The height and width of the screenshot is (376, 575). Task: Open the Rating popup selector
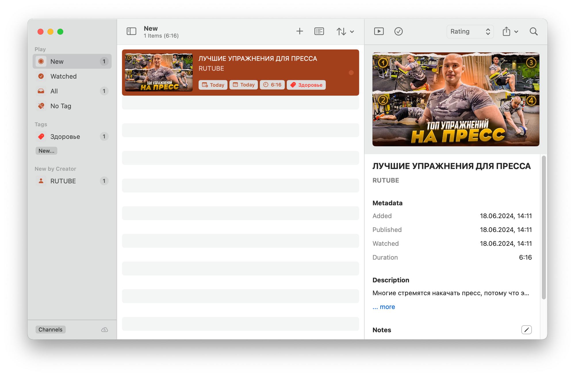tap(470, 31)
